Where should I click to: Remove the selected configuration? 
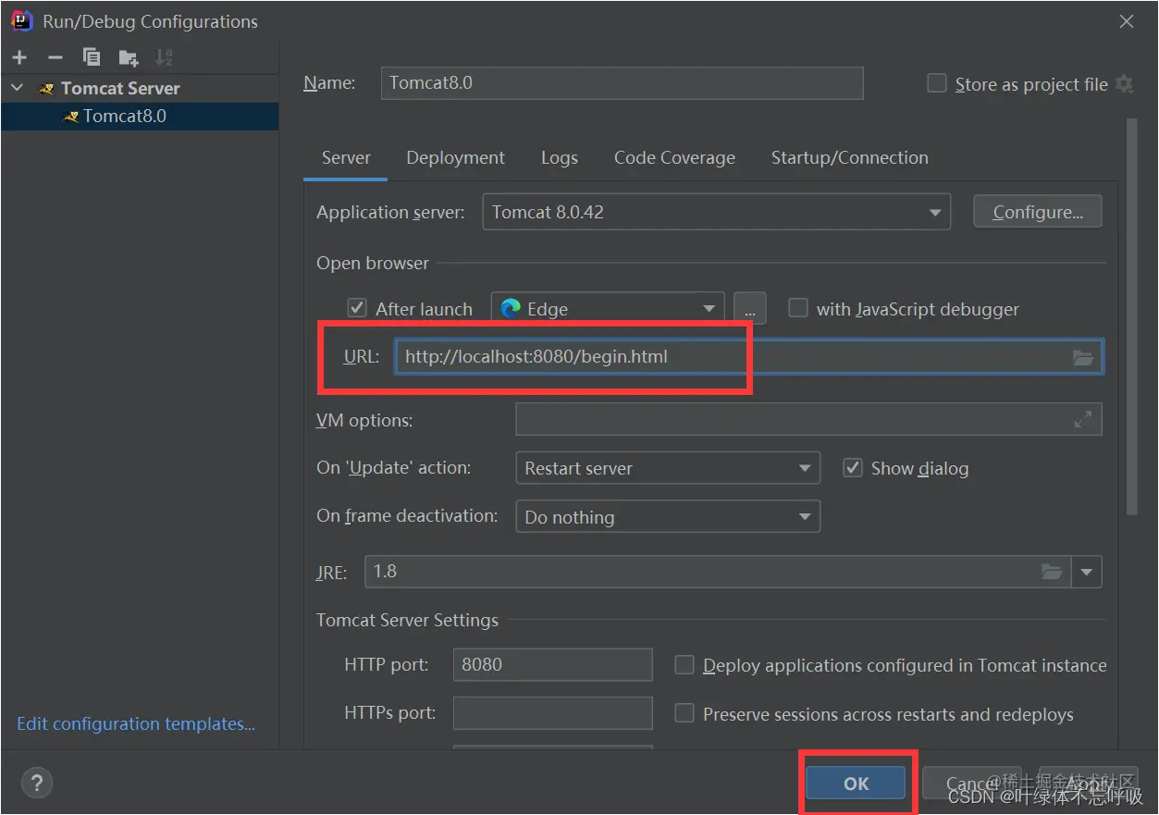click(55, 57)
